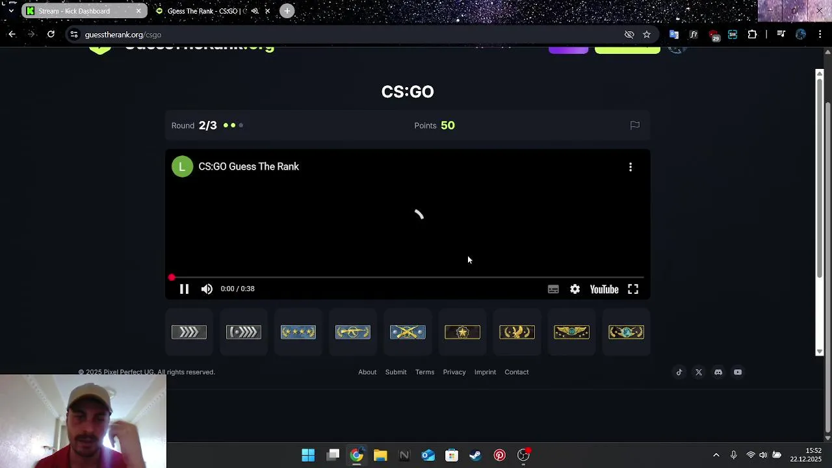This screenshot has width=832, height=468.
Task: Mute the Guess The Rank tab audio icon
Action: (255, 11)
